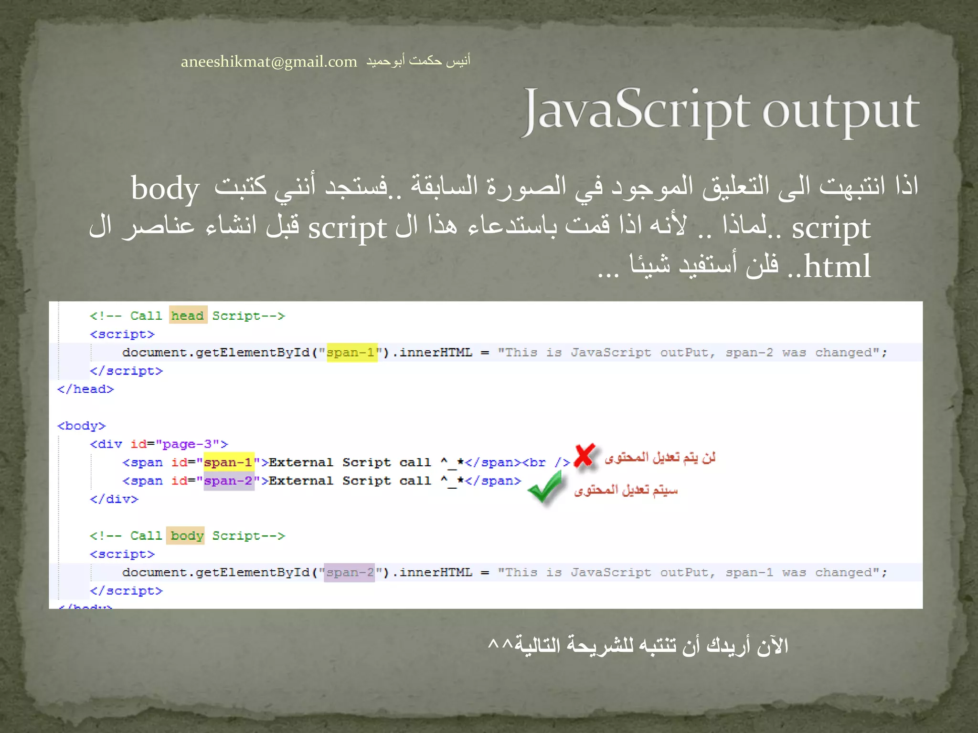This screenshot has height=733, width=978.
Task: Click the div id="page-3" line
Action: pos(159,444)
